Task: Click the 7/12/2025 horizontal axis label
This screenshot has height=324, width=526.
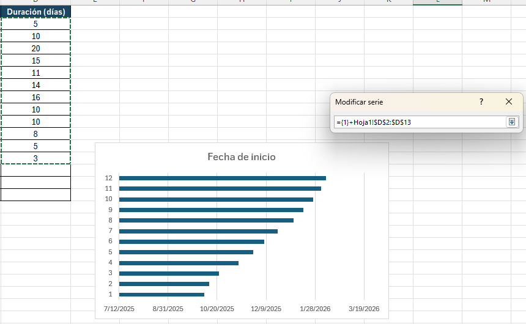Action: [x=119, y=309]
